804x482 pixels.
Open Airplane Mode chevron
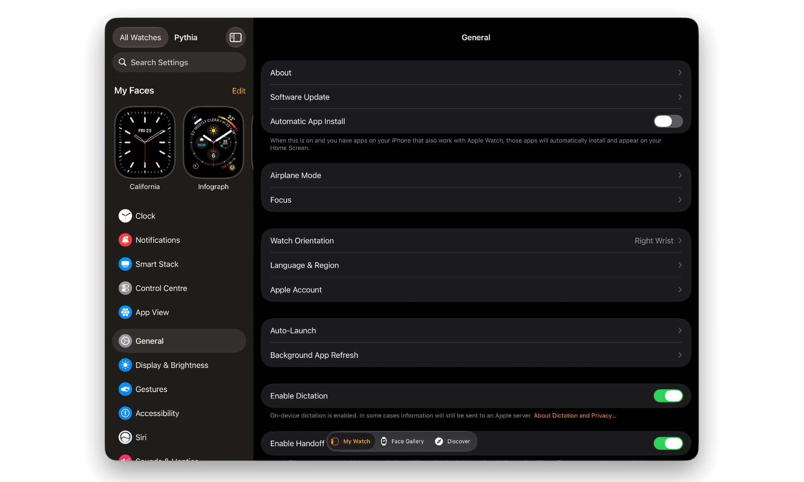(680, 176)
